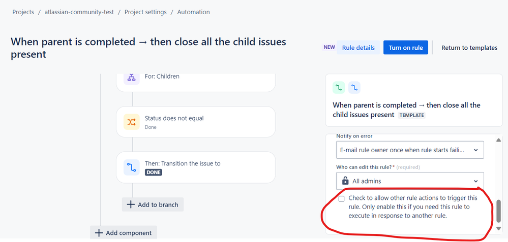Click the branch icon on For: Children

point(131,77)
